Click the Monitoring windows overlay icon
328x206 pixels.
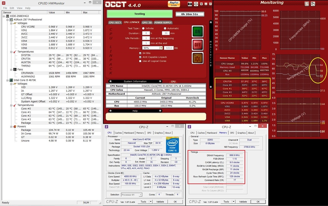(x=313, y=4)
